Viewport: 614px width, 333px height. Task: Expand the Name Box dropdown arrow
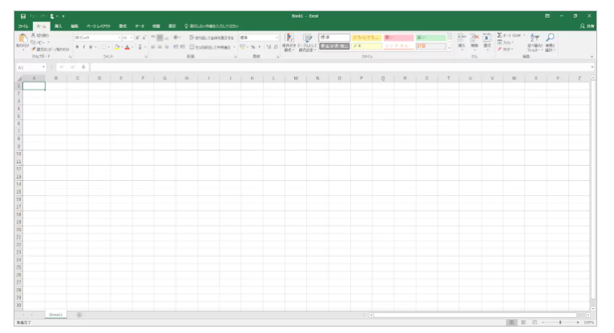coord(43,67)
